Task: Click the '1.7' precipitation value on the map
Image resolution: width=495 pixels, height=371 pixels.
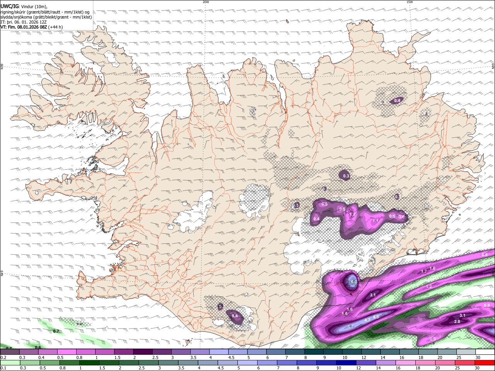Action: tap(424, 272)
